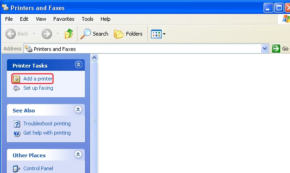Click the Add a printer icon

[x=17, y=79]
